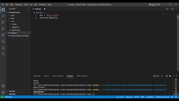This screenshot has width=179, height=101.
Task: Change line ending via CRLF
Action: click(x=142, y=97)
